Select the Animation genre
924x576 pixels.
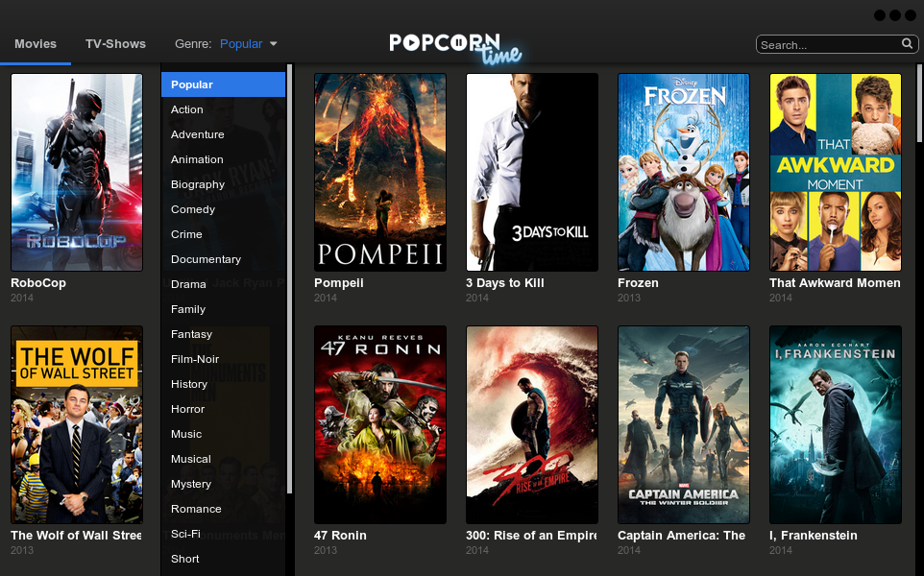pyautogui.click(x=199, y=159)
